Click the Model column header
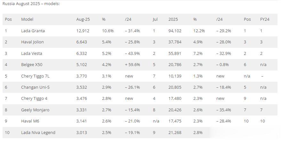281x141 pixels. coord(27,19)
